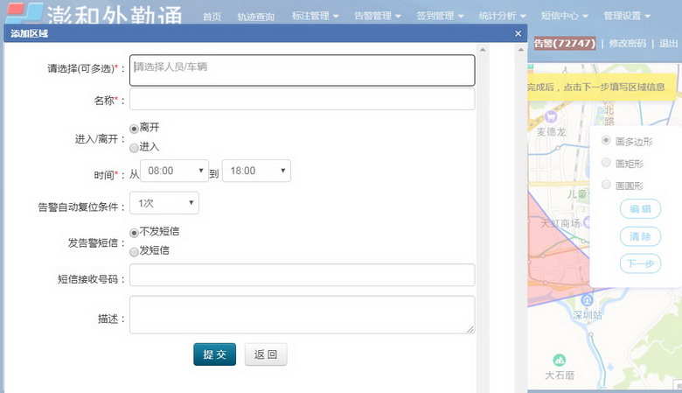Expand the 短信中心 menu
Viewport: 682px width, 393px height.
click(x=565, y=16)
